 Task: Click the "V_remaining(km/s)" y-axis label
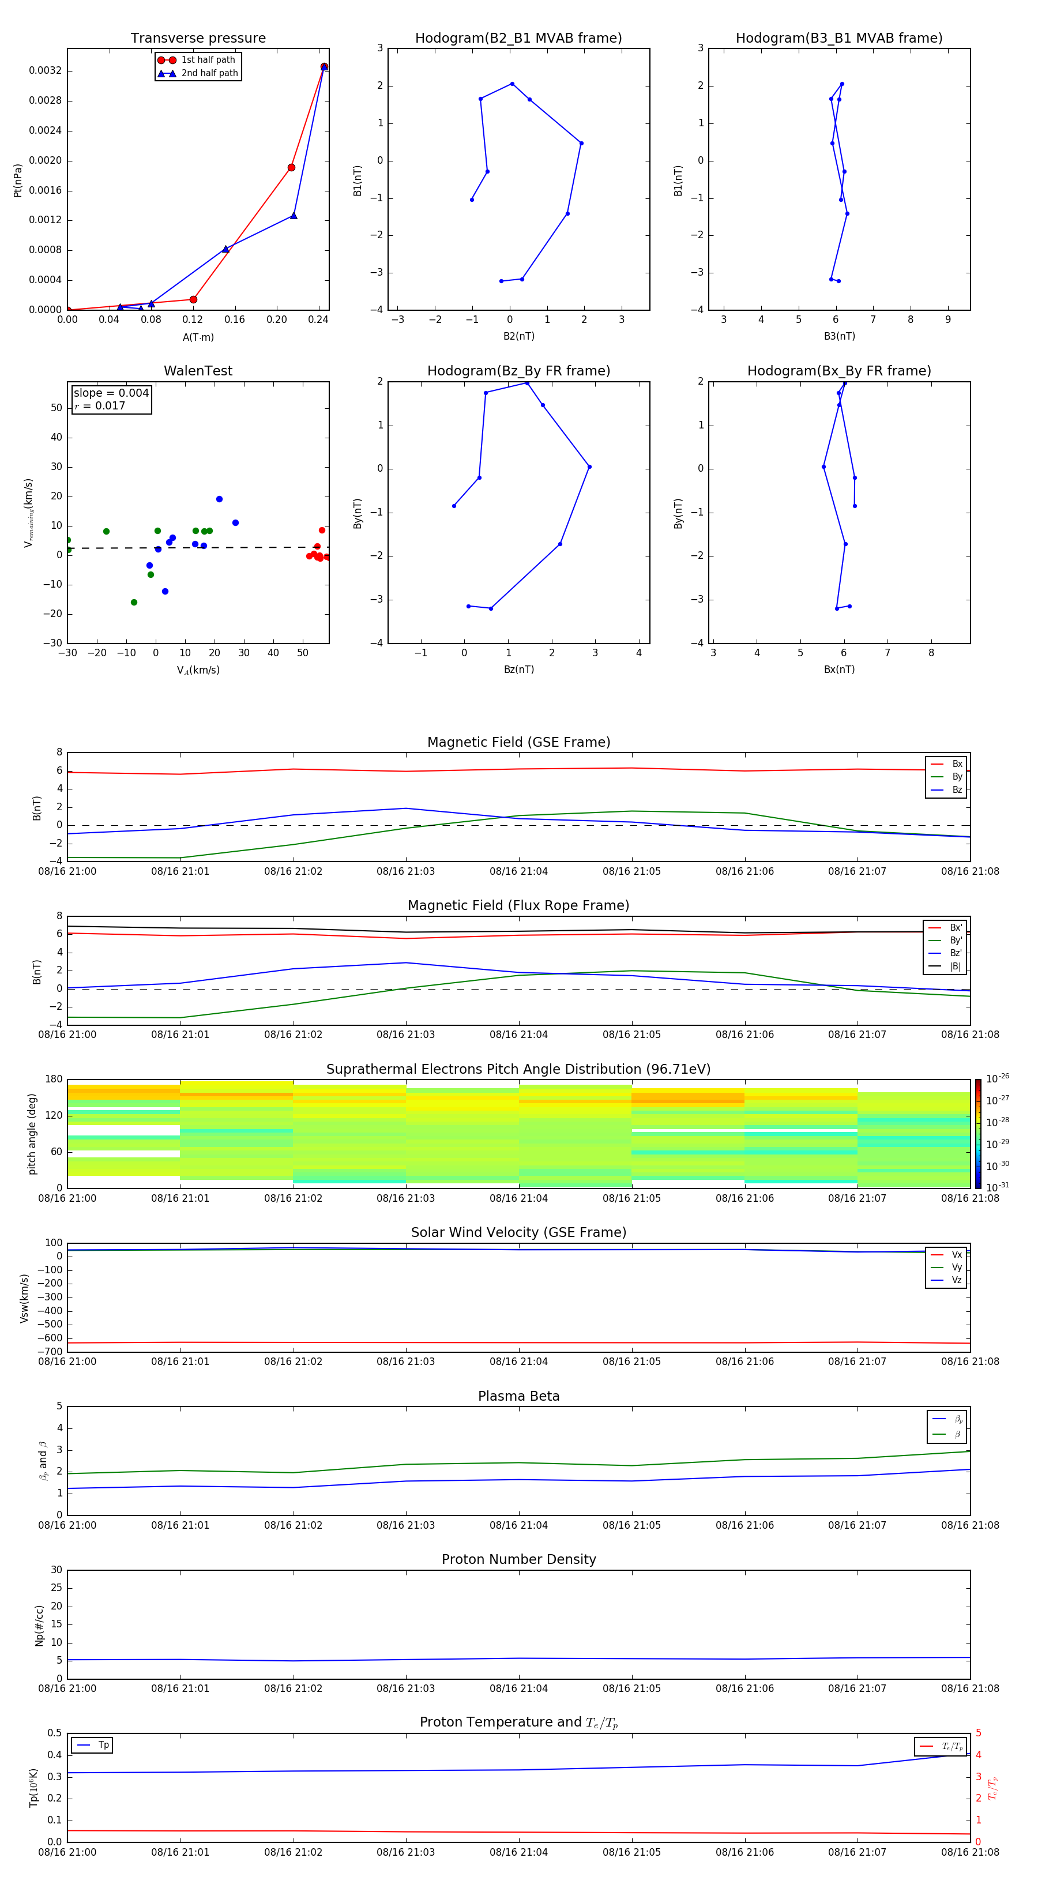(28, 513)
